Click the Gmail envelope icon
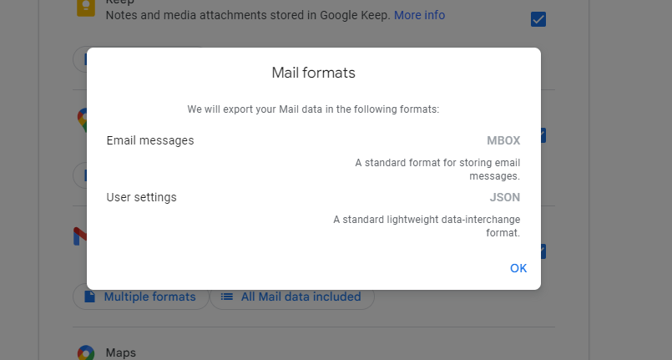Image resolution: width=672 pixels, height=360 pixels. [79, 237]
